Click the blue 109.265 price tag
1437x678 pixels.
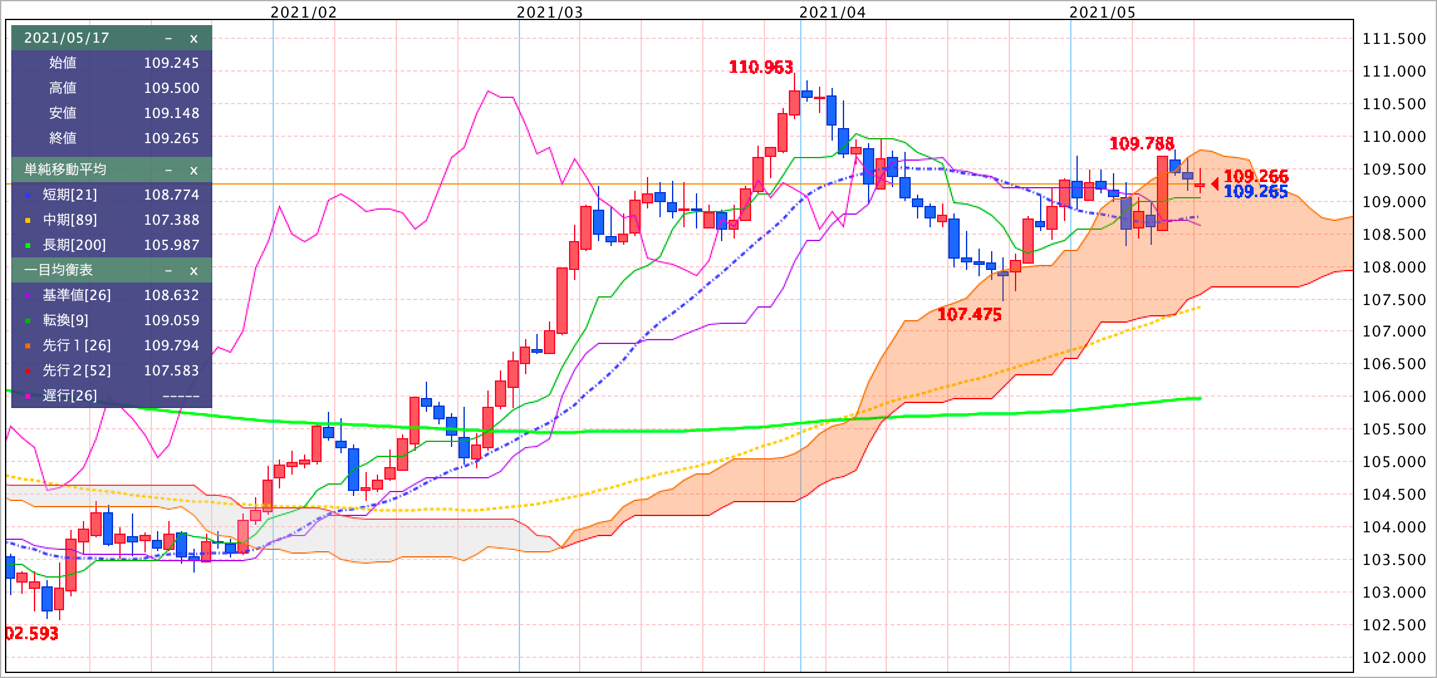point(1256,192)
